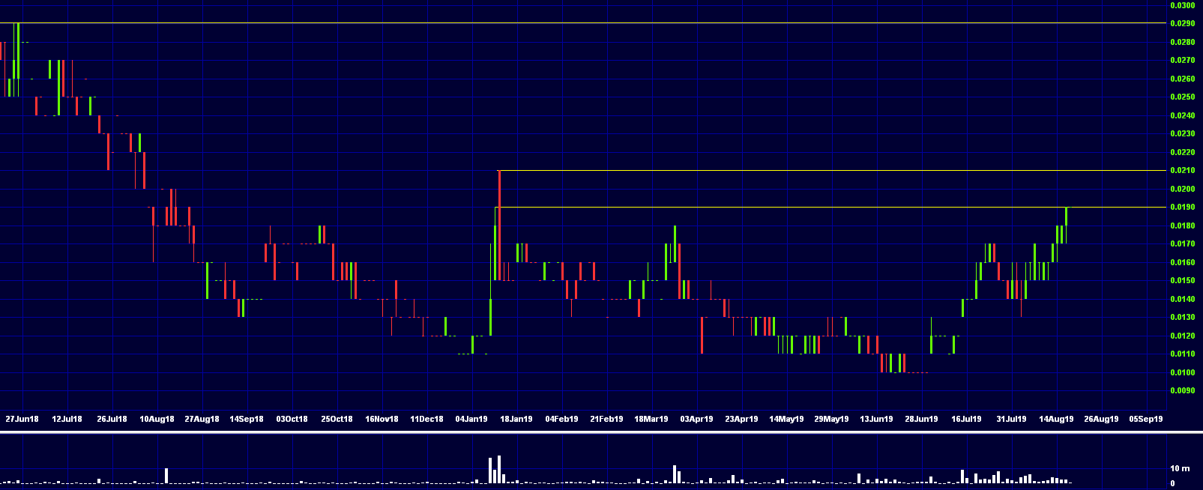This screenshot has height=490, width=1203.
Task: Click the 14Sep18 date label
Action: 247,419
